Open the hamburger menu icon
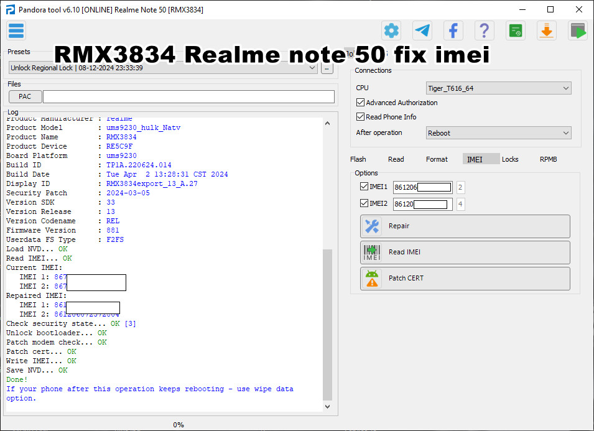Screen dimensions: 594x431 (16, 30)
